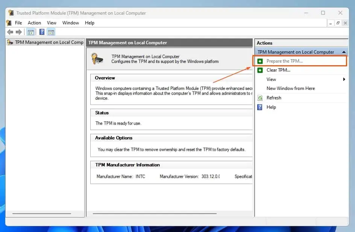Click the Refresh icon in Actions pane
Image resolution: width=355 pixels, height=232 pixels.
tap(260, 98)
